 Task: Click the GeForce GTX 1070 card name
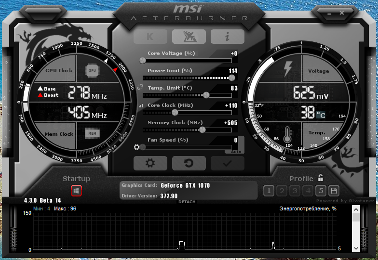[x=185, y=185]
